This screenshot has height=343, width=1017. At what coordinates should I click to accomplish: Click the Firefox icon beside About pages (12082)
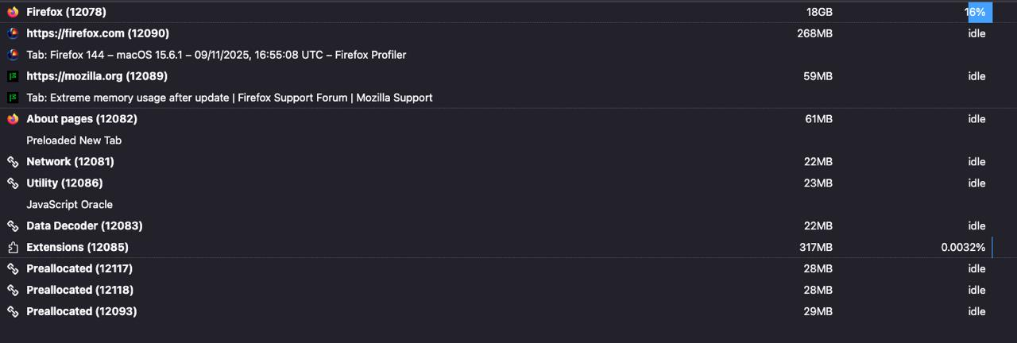tap(13, 119)
